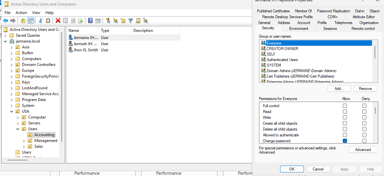The width and height of the screenshot is (384, 176).
Task: Click the user icon beside Jhon JS. Smith
Action: click(71, 50)
